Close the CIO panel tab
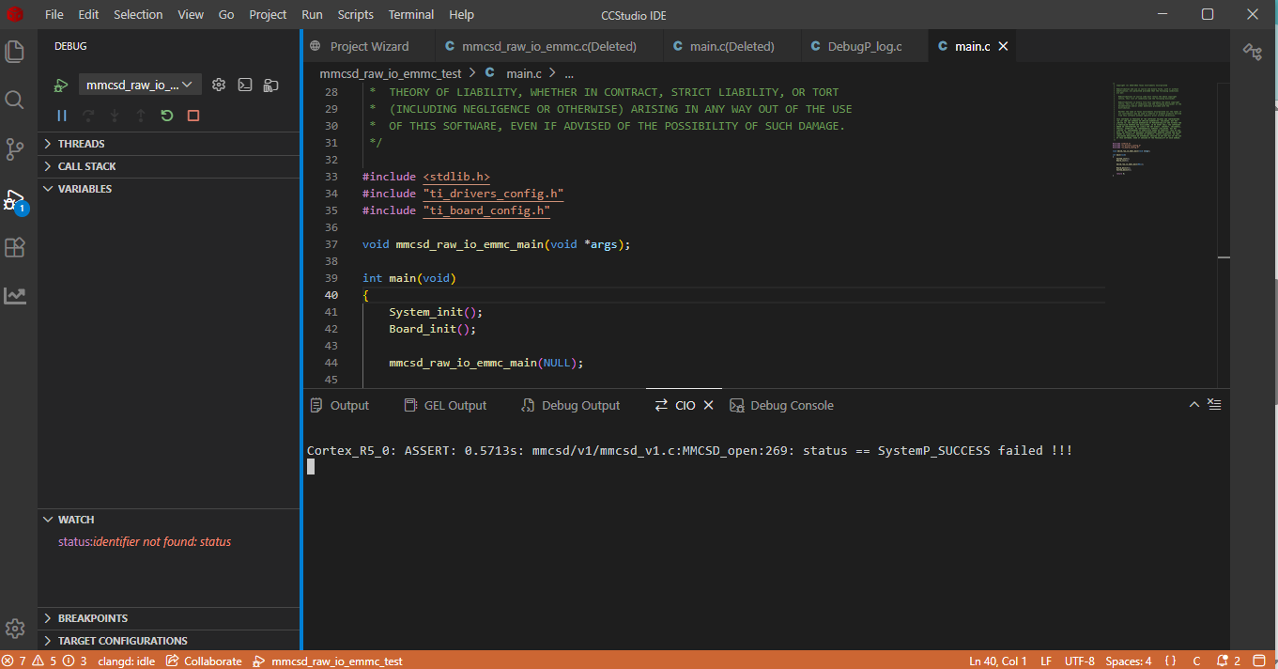1278x669 pixels. 709,405
